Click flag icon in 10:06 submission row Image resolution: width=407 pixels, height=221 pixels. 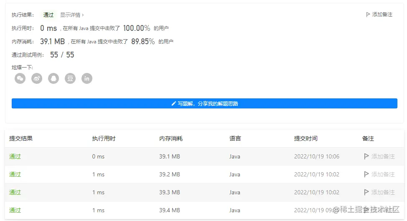[x=366, y=156]
